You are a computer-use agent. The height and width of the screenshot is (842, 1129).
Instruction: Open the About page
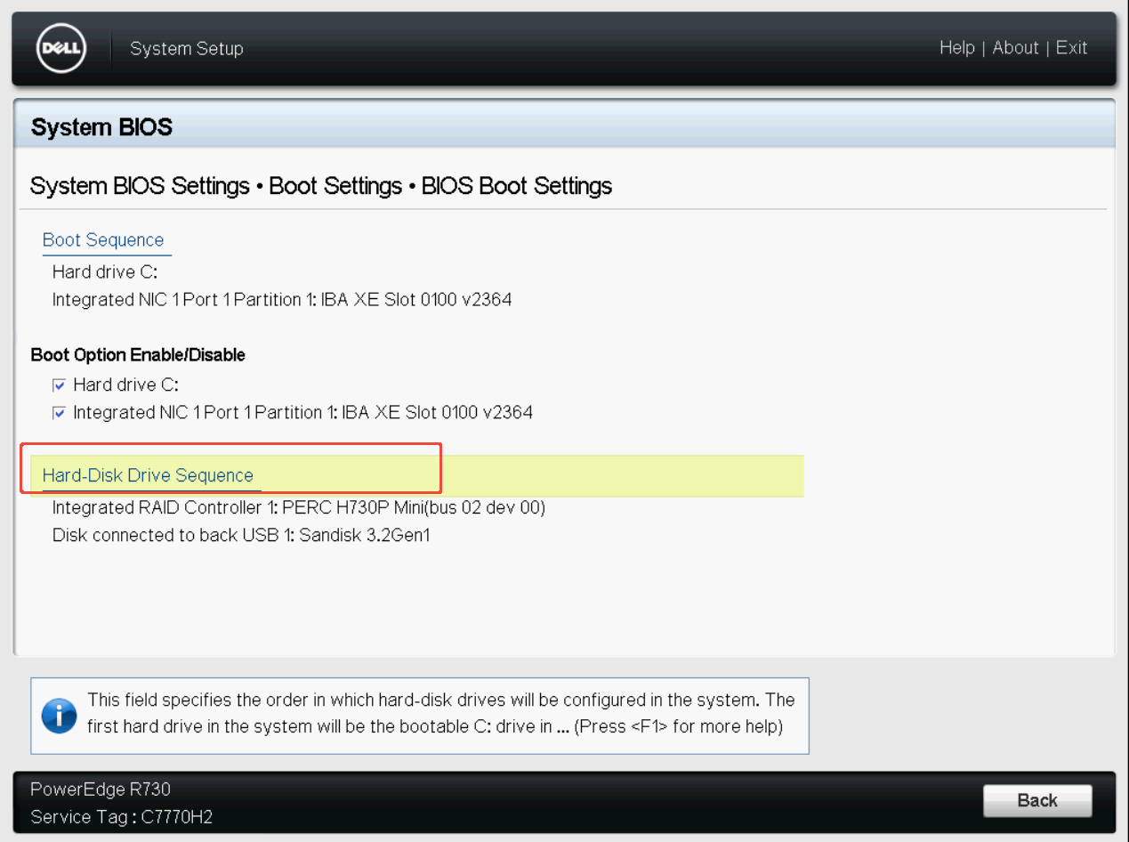[x=1015, y=48]
